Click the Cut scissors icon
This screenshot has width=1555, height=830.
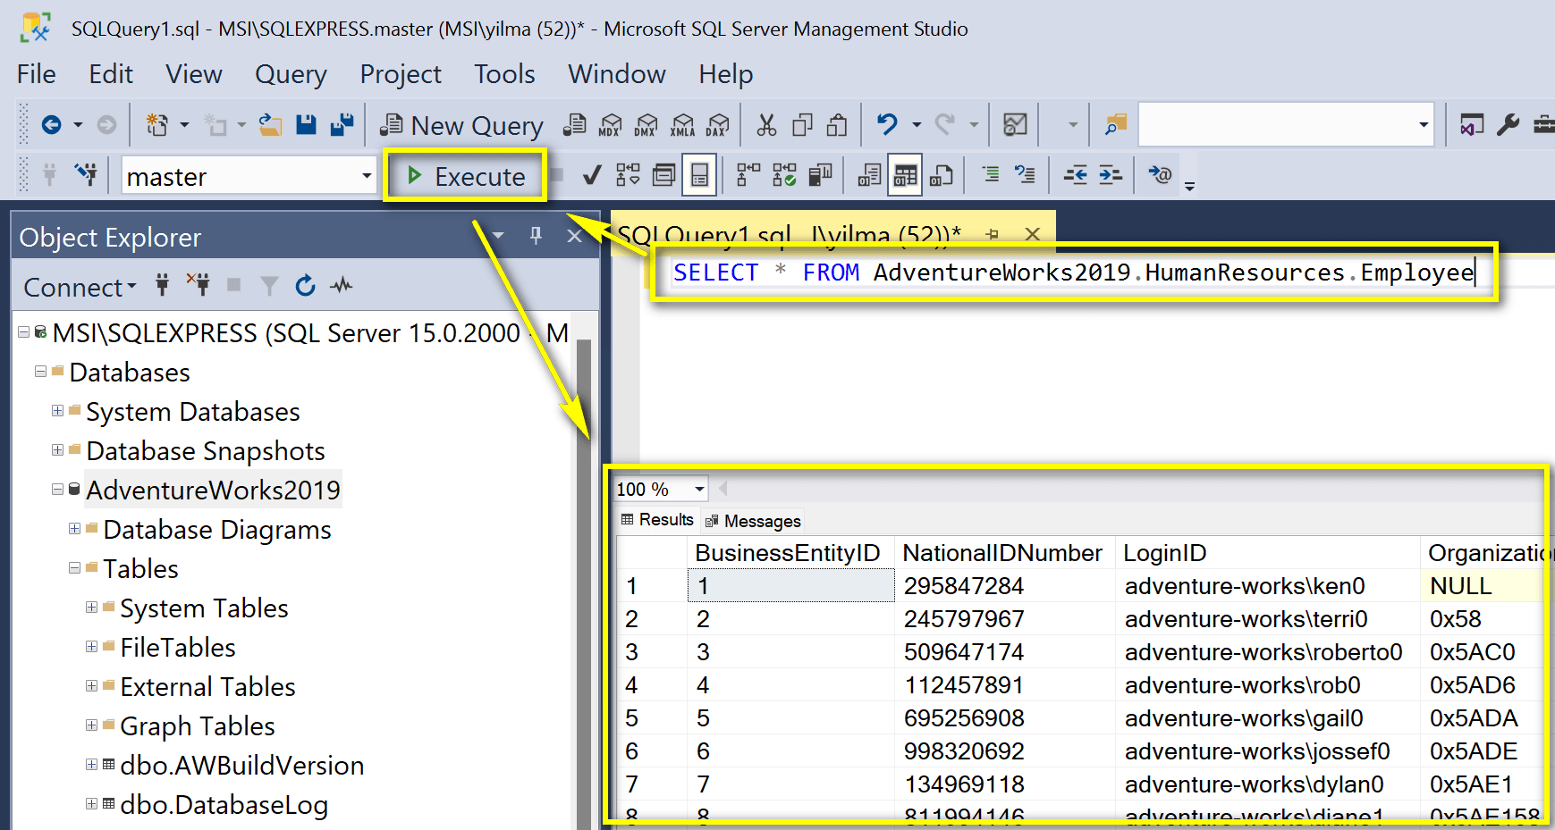tap(766, 124)
